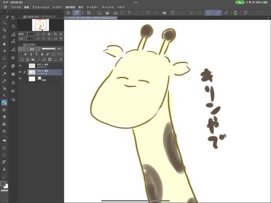The width and height of the screenshot is (271, 203).
Task: Expand canvas tab list chevron at right
Action: point(268,18)
